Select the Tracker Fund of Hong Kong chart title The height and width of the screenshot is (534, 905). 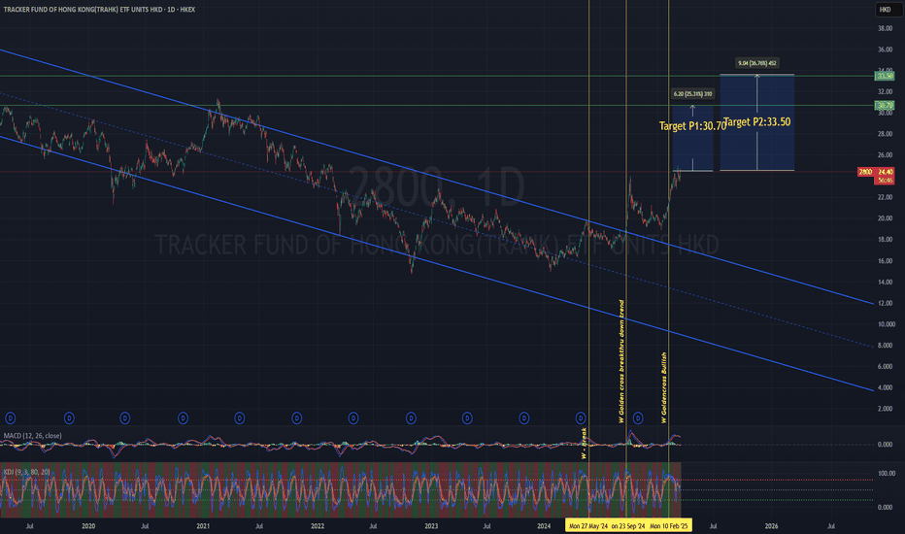tap(99, 10)
